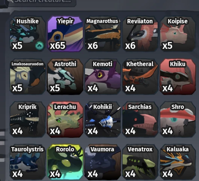Select the Sarchias creature
Screen dimensions: 199x181
click(x=140, y=119)
